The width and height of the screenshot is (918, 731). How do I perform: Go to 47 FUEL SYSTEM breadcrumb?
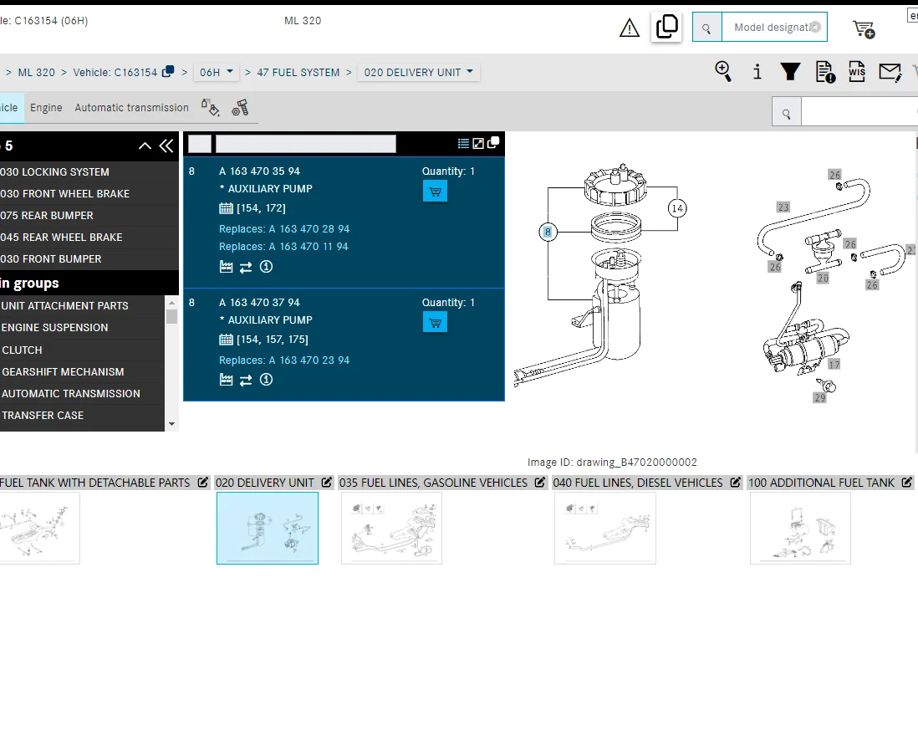(298, 73)
